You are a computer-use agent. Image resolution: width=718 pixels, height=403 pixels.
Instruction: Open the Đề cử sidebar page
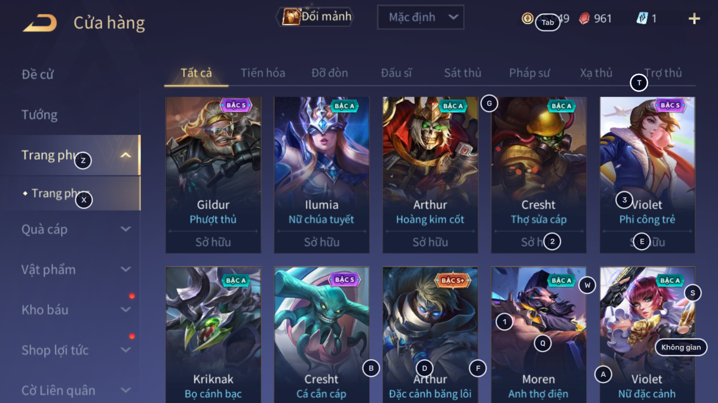pyautogui.click(x=37, y=74)
